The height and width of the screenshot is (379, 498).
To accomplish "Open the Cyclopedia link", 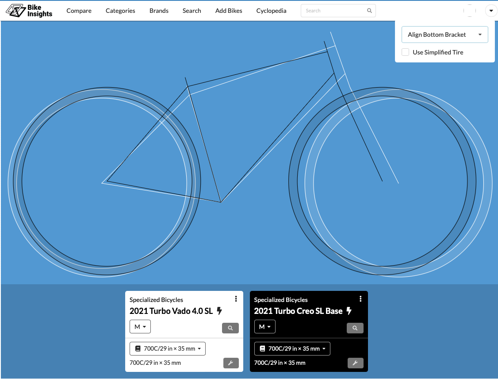I will point(271,11).
